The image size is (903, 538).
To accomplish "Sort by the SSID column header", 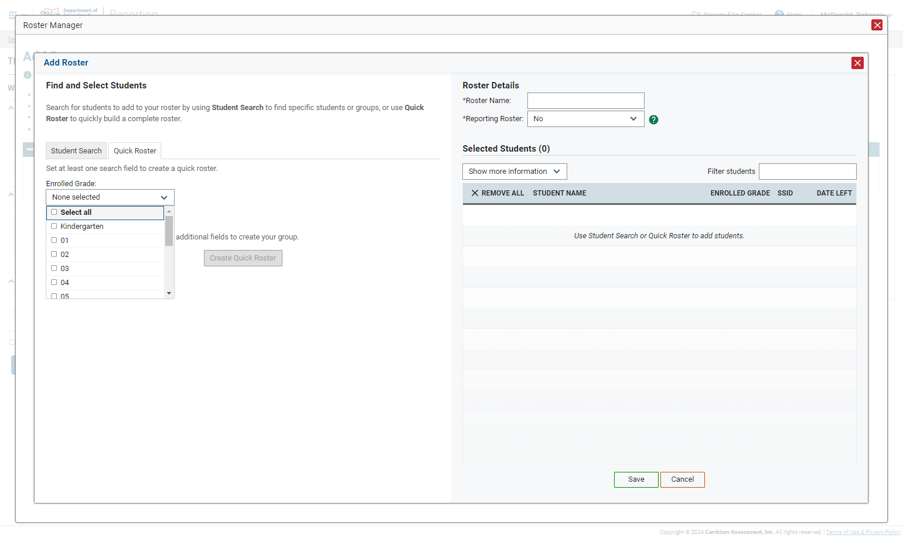I will [x=785, y=193].
